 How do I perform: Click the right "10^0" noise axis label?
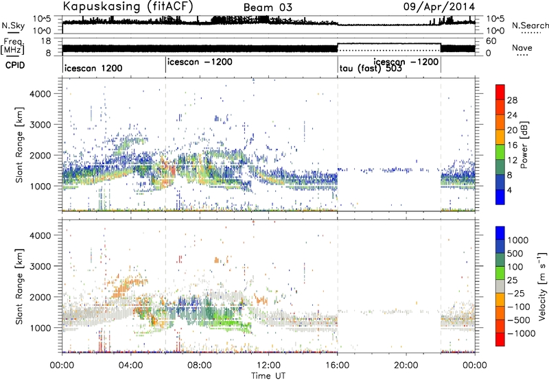[x=495, y=31]
